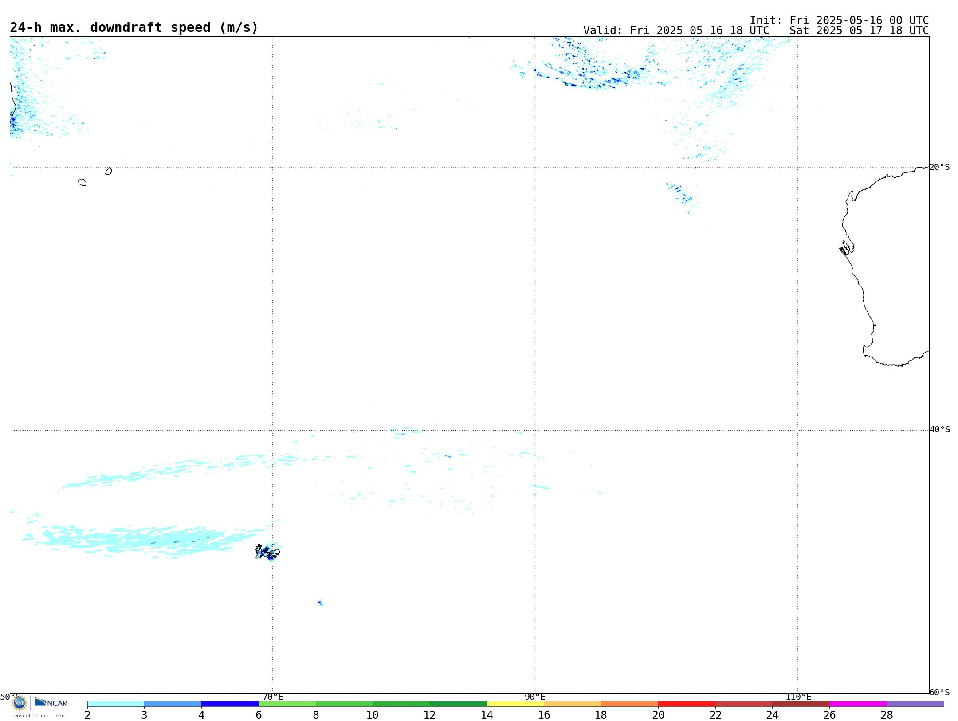The width and height of the screenshot is (958, 721).
Task: Click the yellow 14-16 m/s swatch
Action: click(x=515, y=704)
